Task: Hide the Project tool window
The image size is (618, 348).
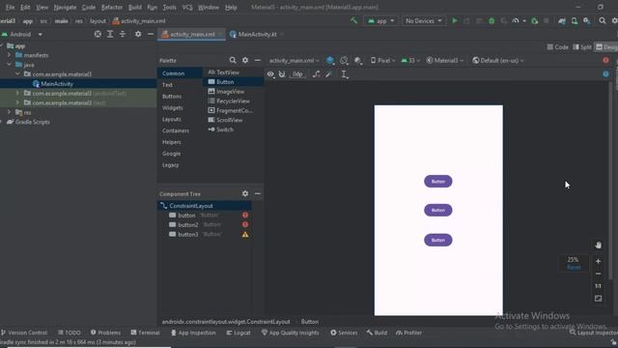Action: tap(151, 35)
